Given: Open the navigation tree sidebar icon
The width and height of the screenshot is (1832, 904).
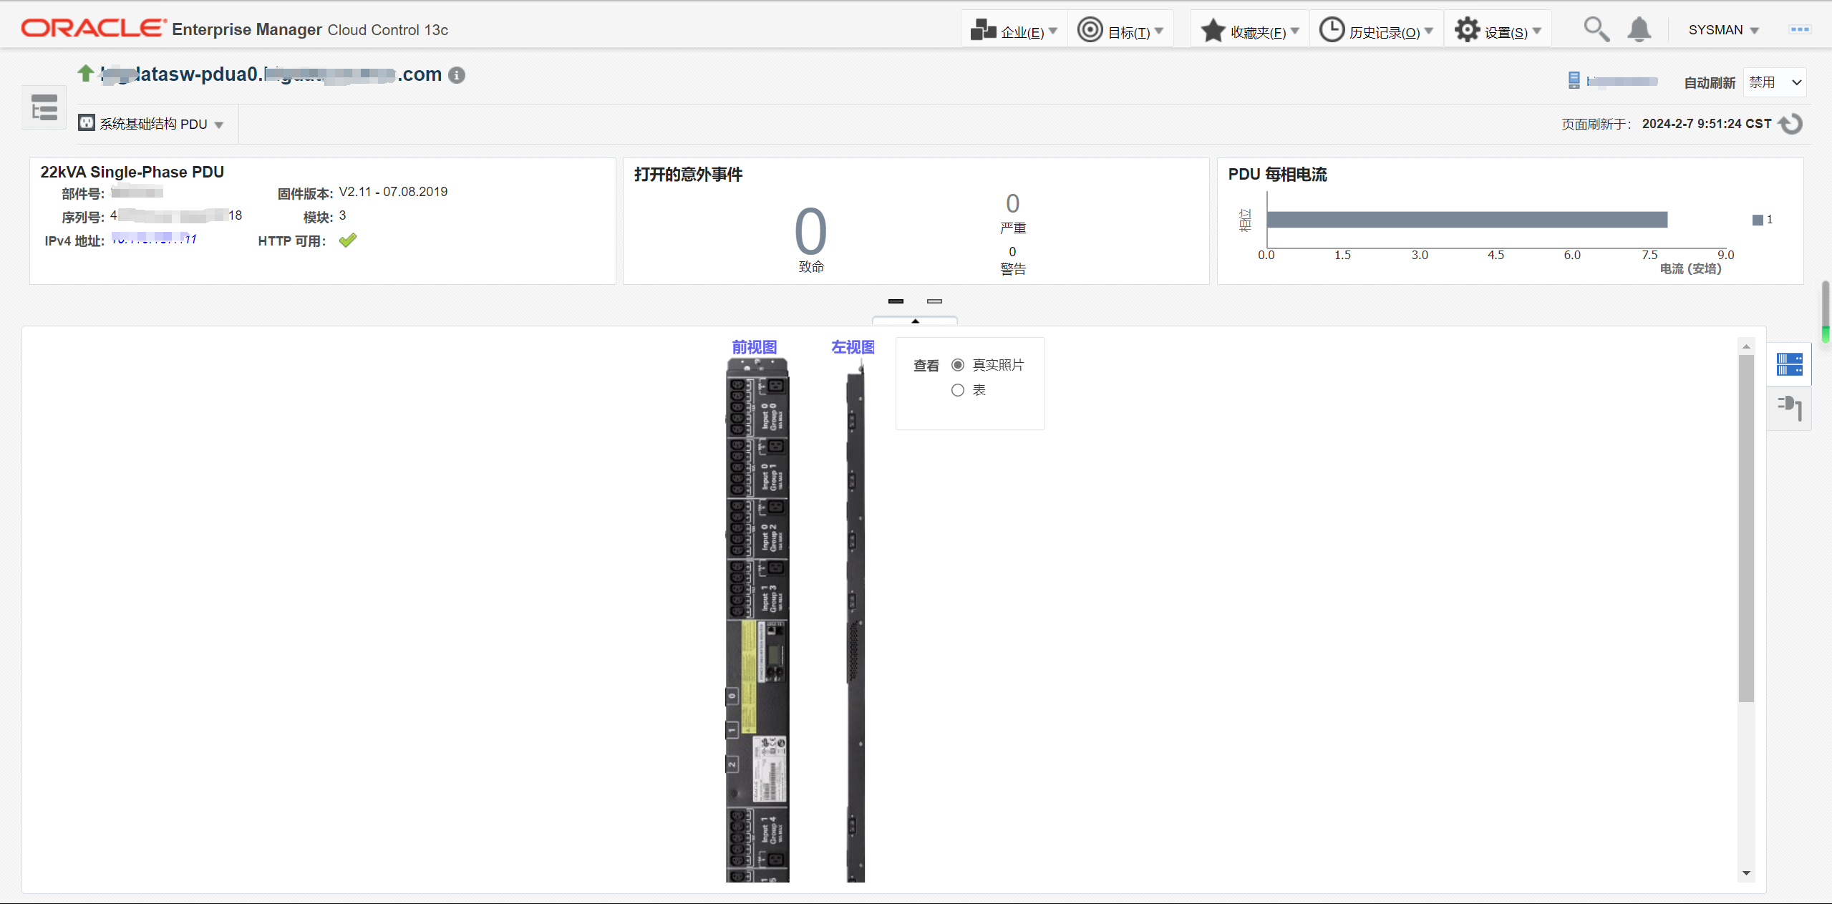Looking at the screenshot, I should (44, 108).
